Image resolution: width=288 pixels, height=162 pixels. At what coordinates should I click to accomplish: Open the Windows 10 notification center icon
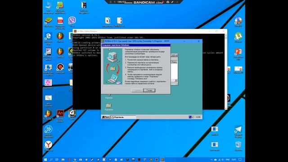(240, 160)
